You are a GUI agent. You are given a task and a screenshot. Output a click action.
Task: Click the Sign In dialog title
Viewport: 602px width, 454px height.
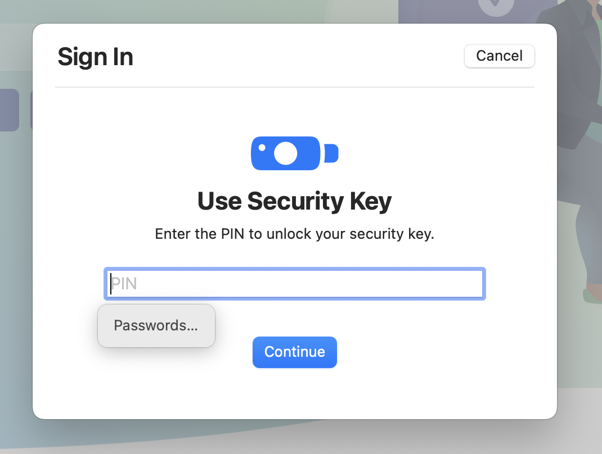tap(95, 57)
